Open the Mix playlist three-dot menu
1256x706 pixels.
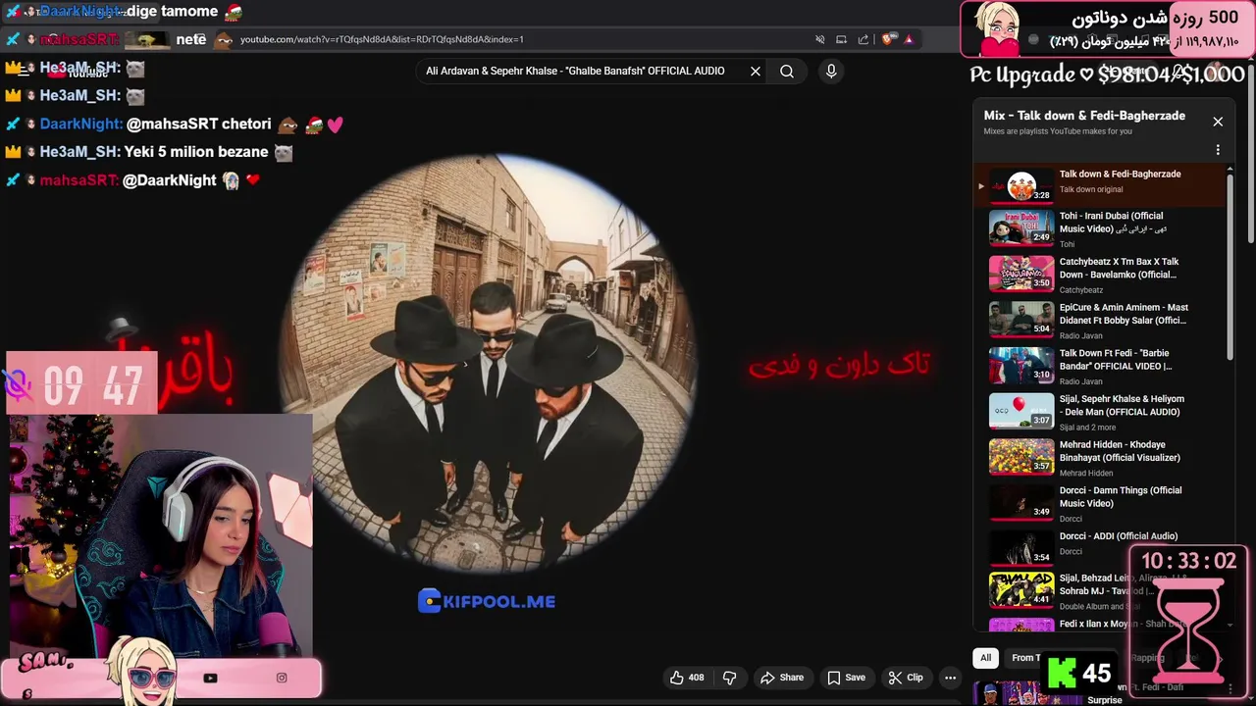click(x=1218, y=150)
